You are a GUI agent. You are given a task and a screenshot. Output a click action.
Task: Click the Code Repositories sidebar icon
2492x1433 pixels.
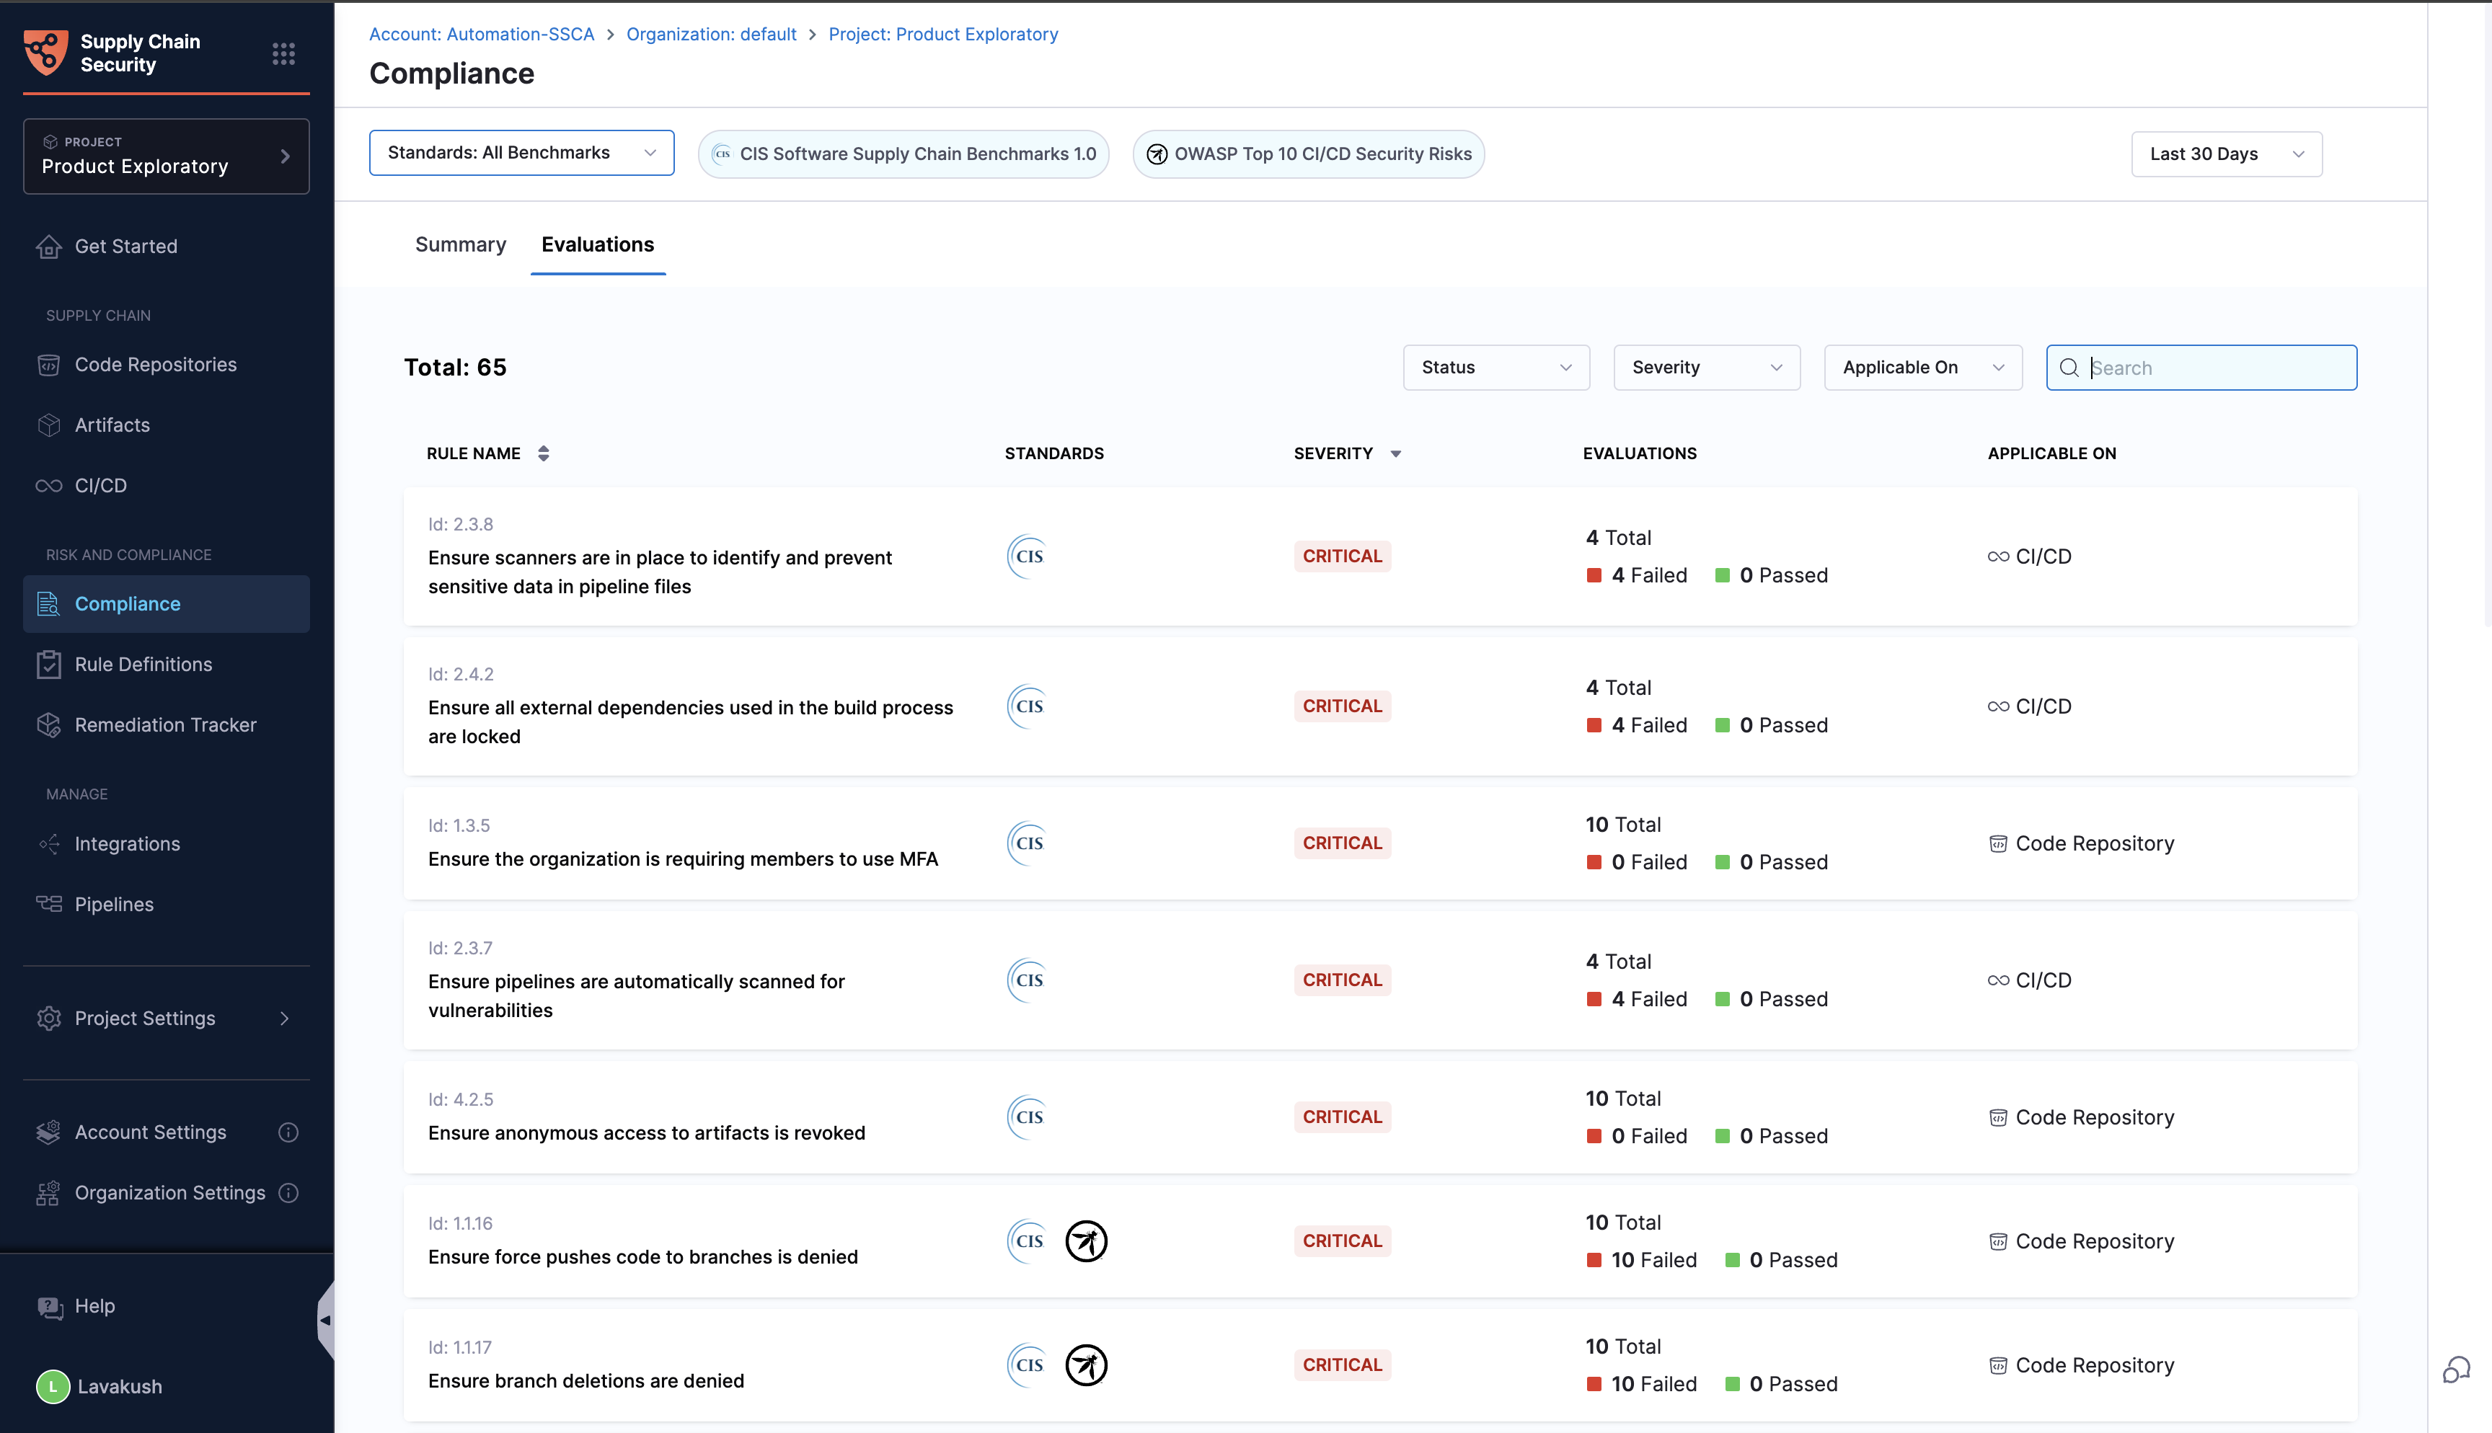coord(48,365)
